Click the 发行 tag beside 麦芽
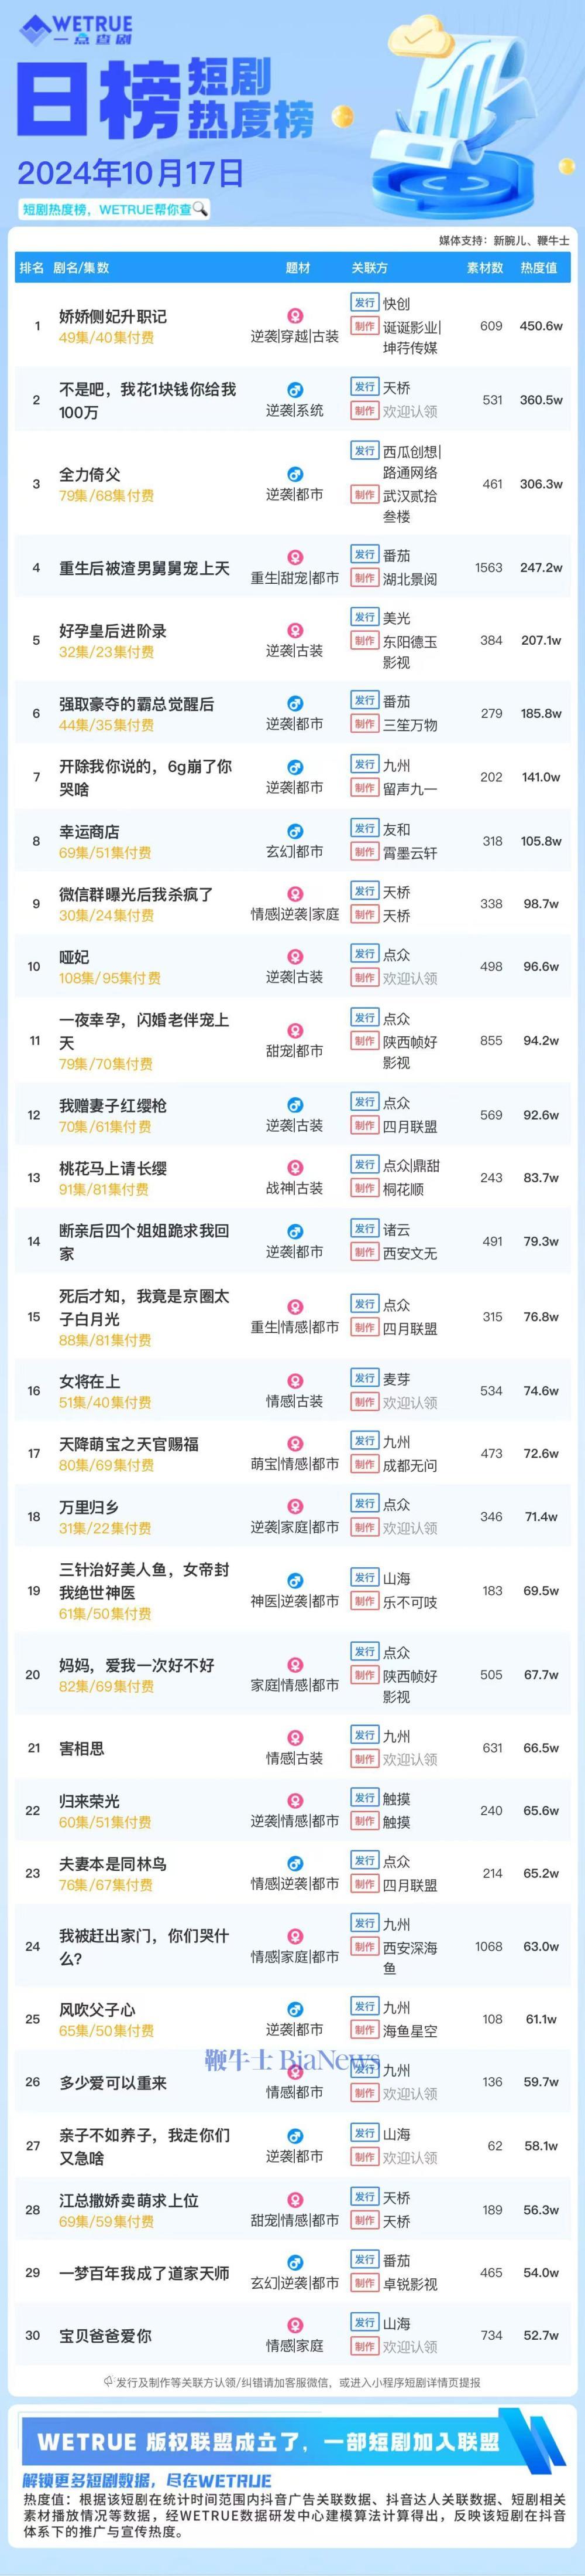 [x=363, y=1378]
